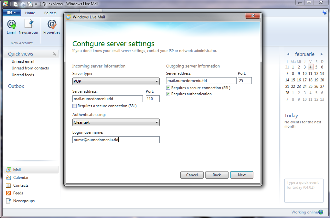This screenshot has width=330, height=218.
Task: Select calendar date 28
Action: (x=287, y=93)
